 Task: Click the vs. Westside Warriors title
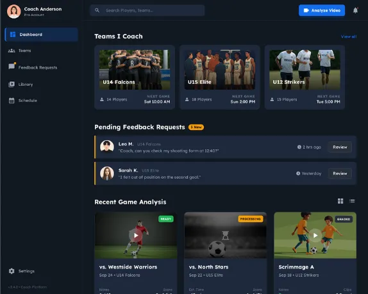128,267
